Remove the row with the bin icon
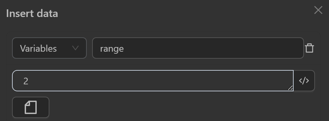 [x=309, y=48]
